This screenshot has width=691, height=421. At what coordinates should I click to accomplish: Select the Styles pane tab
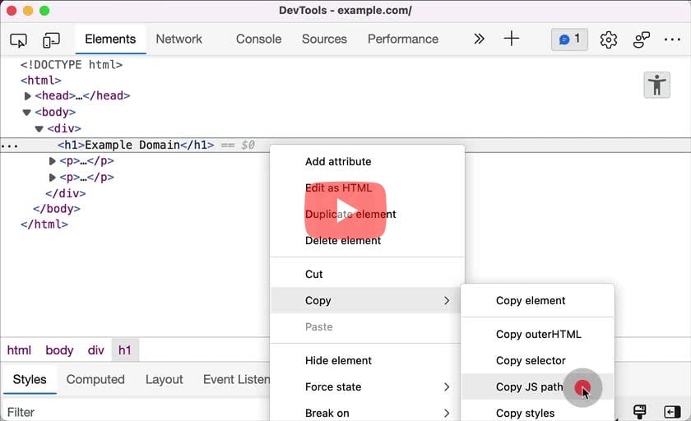pos(30,380)
